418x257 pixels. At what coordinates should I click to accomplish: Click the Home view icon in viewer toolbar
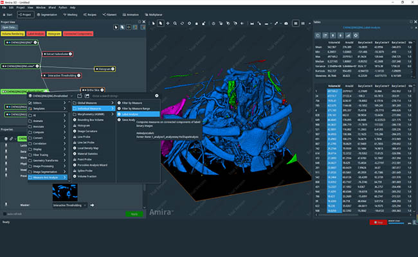point(197,23)
